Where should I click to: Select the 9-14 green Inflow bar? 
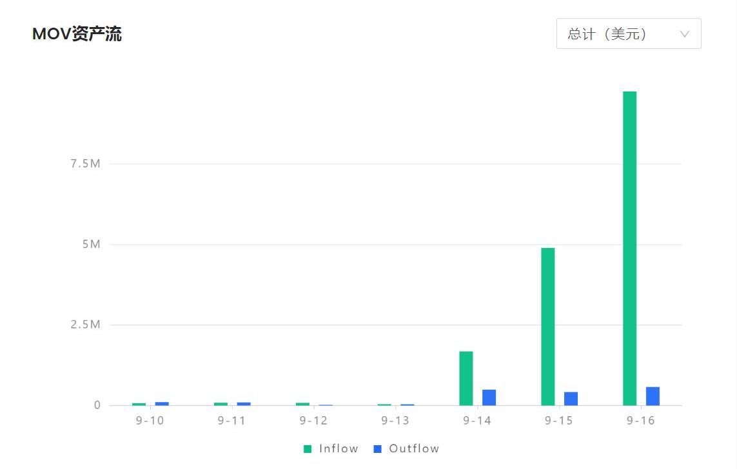coord(466,378)
